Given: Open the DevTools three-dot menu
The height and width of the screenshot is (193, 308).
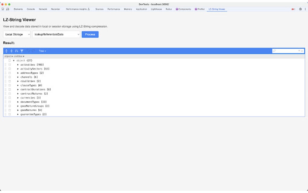Looking at the screenshot, I should (305, 9).
